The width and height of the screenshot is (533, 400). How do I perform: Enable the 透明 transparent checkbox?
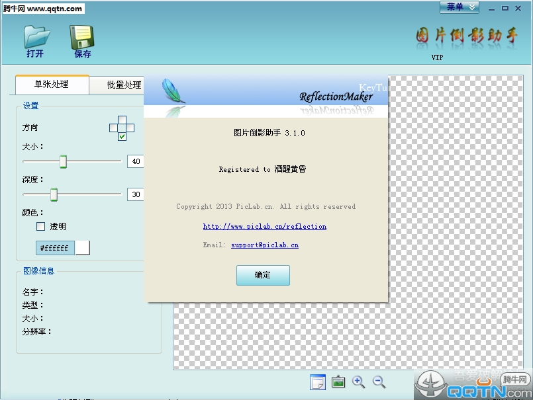click(x=41, y=227)
